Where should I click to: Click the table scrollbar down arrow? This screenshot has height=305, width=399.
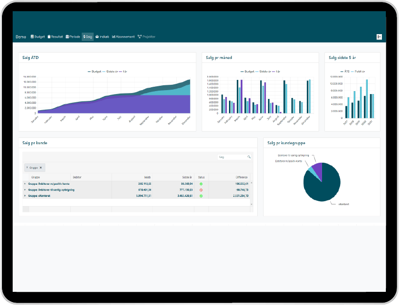[251, 204]
